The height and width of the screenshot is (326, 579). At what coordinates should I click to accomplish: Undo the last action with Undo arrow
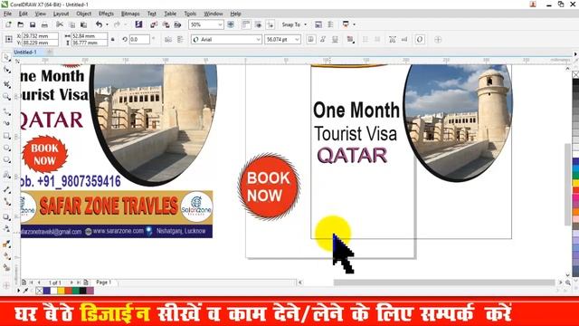[99, 24]
